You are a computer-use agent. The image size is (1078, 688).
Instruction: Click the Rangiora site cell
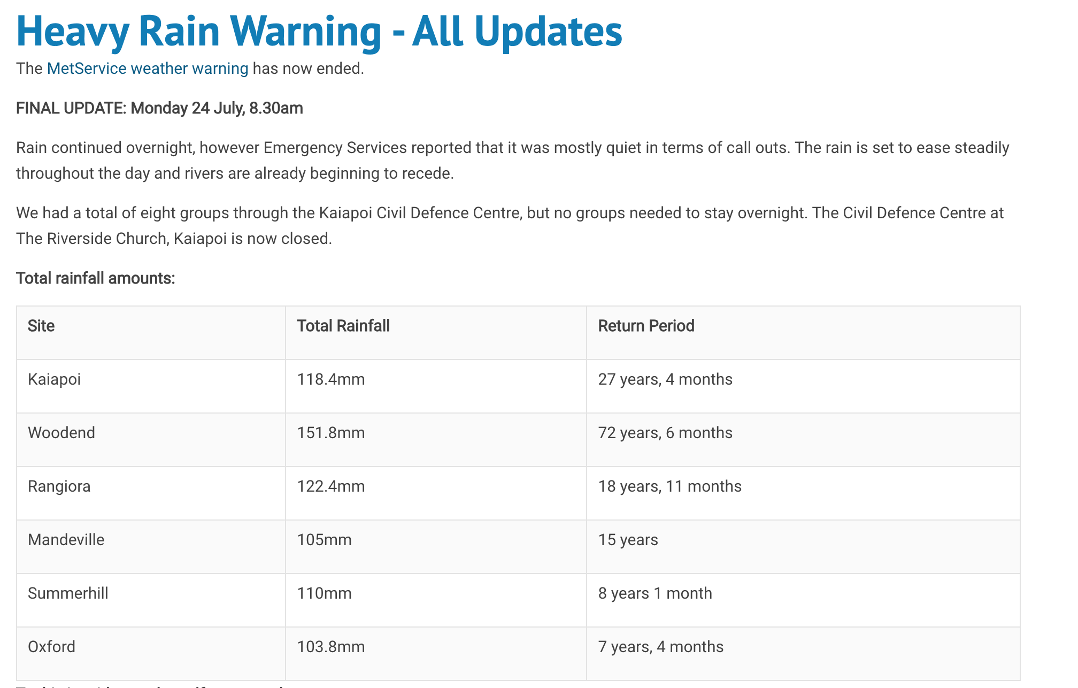coord(151,493)
